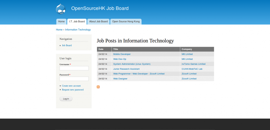Screen dimensions: 270x130
Task: Click the Create new account link
Action: [x=71, y=86]
